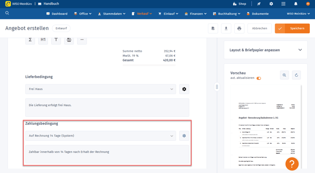The image size is (315, 173).
Task: Zoom the Vorschau preview with magnifier
Action: 284,75
